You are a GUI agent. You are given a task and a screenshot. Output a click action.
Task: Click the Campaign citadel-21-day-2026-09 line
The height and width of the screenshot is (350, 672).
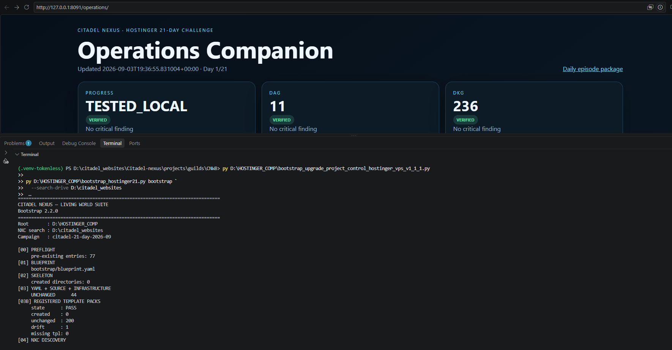pyautogui.click(x=65, y=237)
